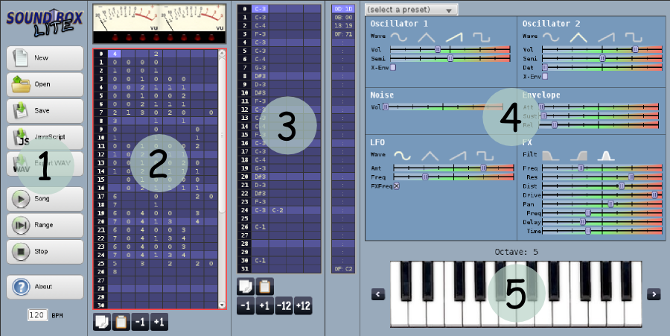Viewport: 670px width, 336px height.
Task: Select triangle wave for Oscillator 1
Action: pos(426,37)
